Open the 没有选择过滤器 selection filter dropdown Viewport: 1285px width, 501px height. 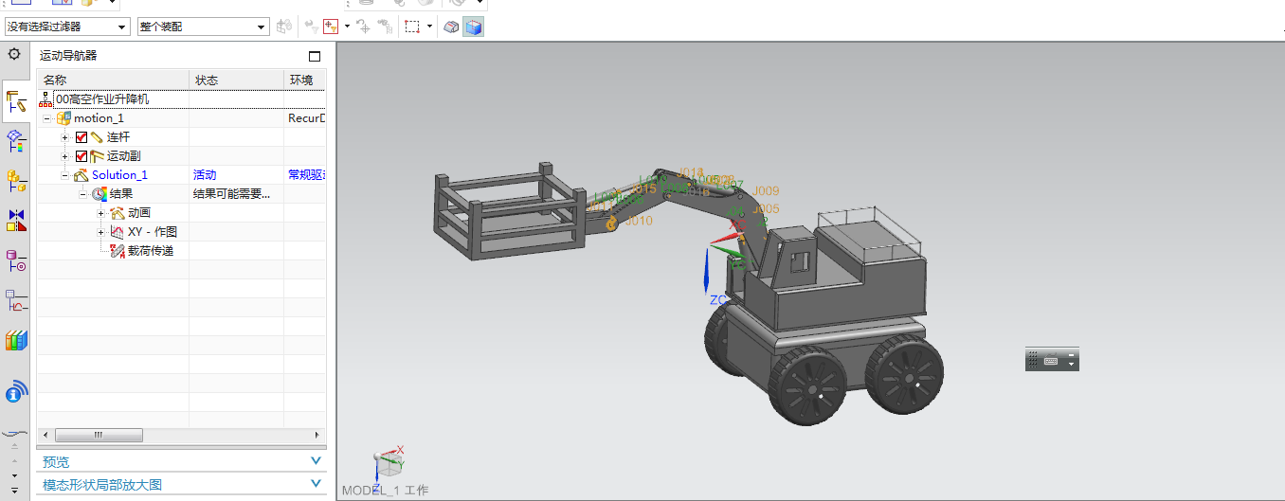click(x=67, y=27)
